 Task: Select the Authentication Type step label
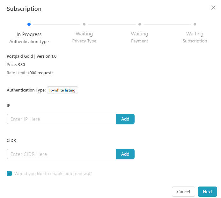(29, 41)
